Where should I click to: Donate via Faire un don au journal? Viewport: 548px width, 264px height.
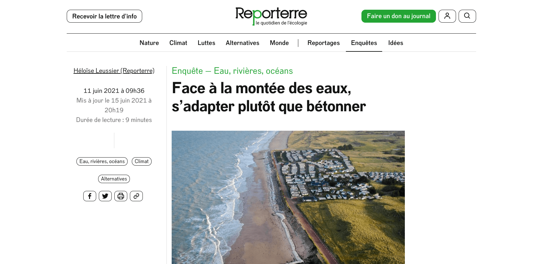398,16
